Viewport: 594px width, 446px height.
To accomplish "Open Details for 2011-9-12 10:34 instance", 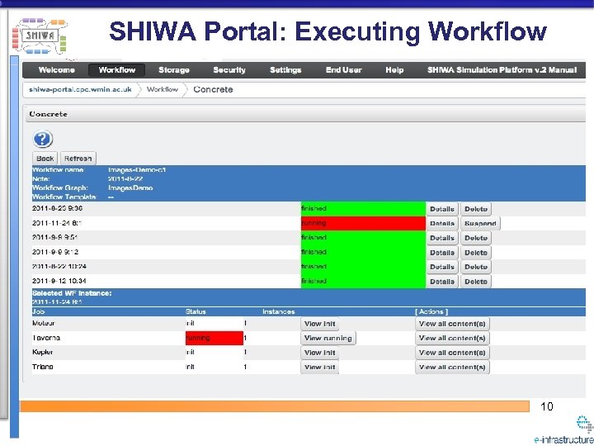I will coord(442,282).
